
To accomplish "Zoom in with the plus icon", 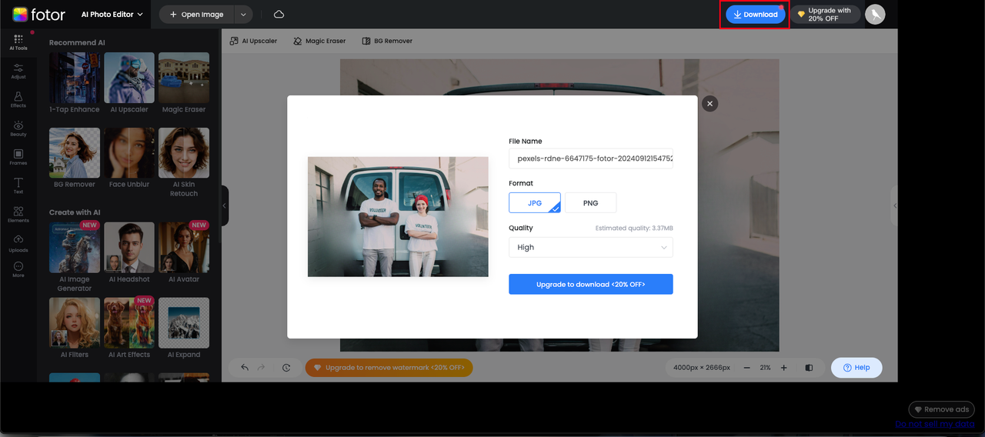I will click(783, 368).
